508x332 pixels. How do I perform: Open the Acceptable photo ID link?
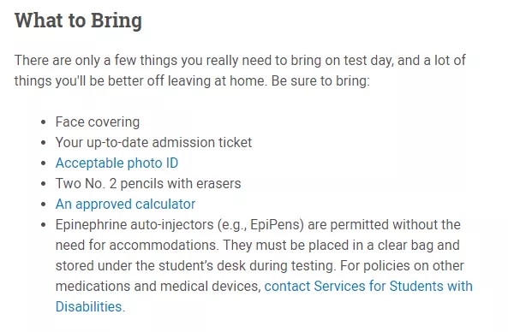[117, 163]
